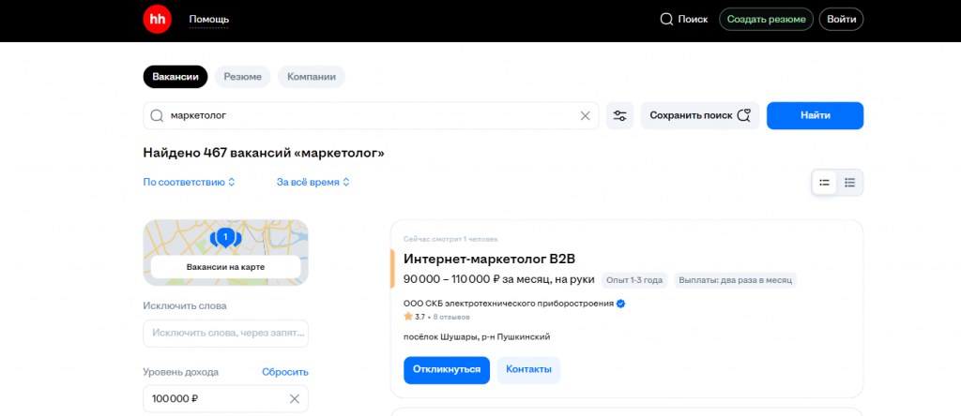The height and width of the screenshot is (416, 961).
Task: Open the 8 отзывов reviews link
Action: point(451,317)
